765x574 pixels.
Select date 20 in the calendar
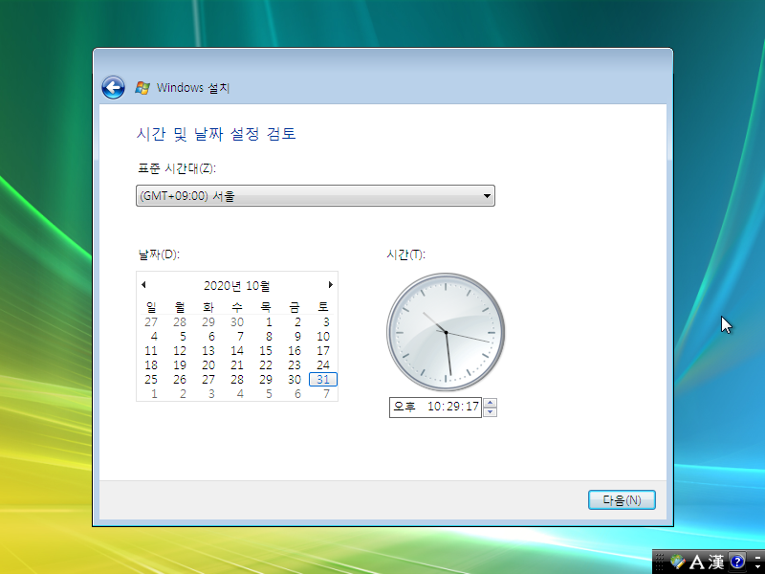coord(208,365)
